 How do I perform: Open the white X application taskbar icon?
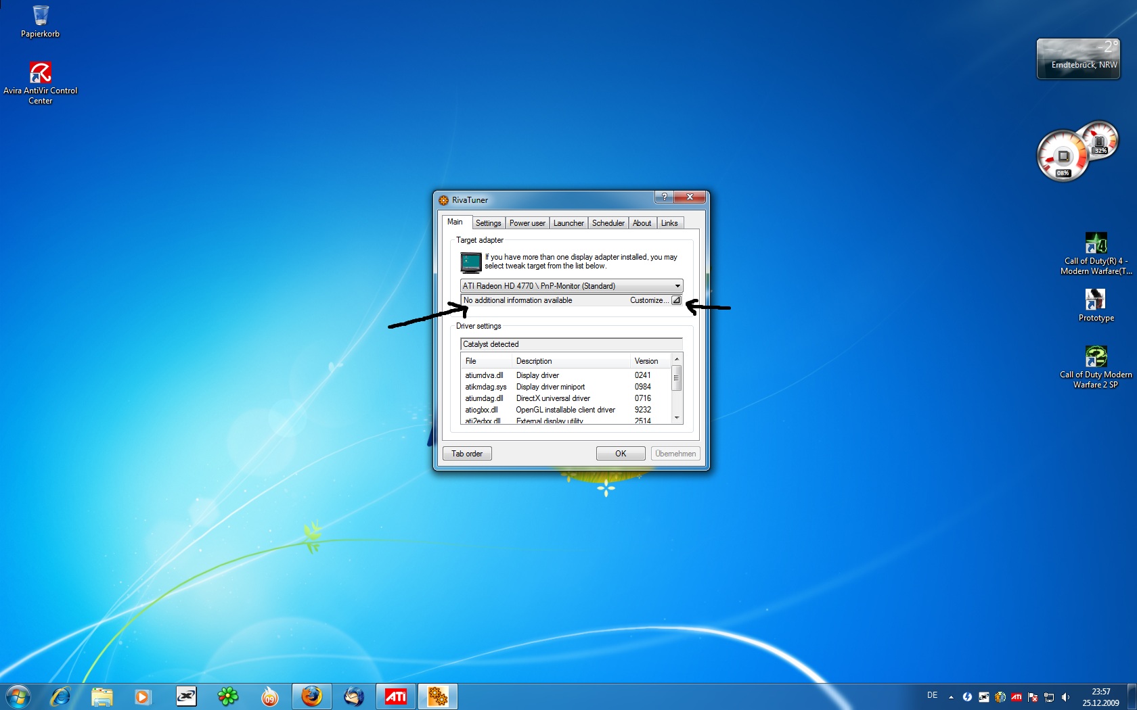pyautogui.click(x=186, y=696)
